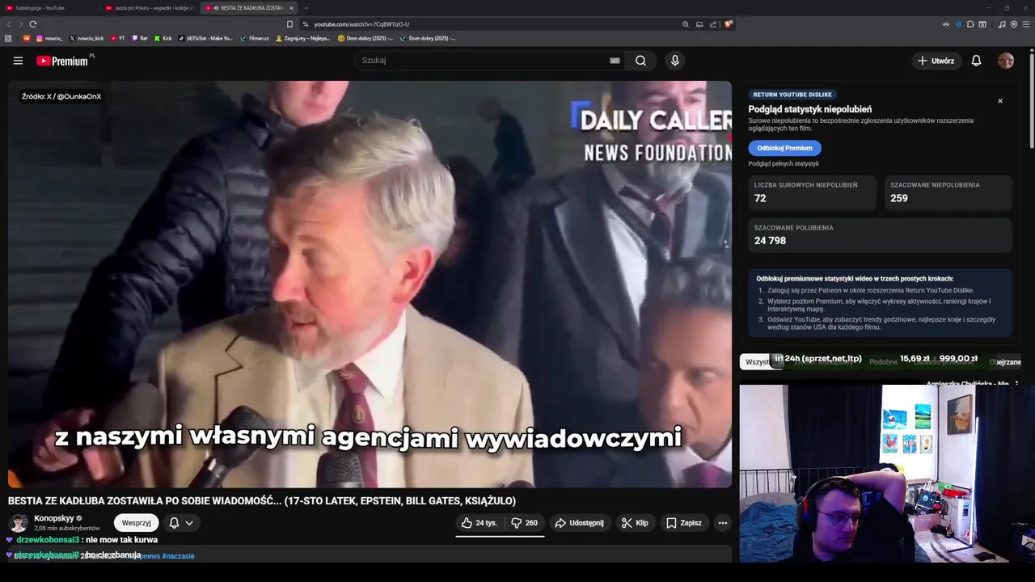The image size is (1035, 582).
Task: Switch to the Jazda po Polsku tab
Action: click(x=148, y=7)
